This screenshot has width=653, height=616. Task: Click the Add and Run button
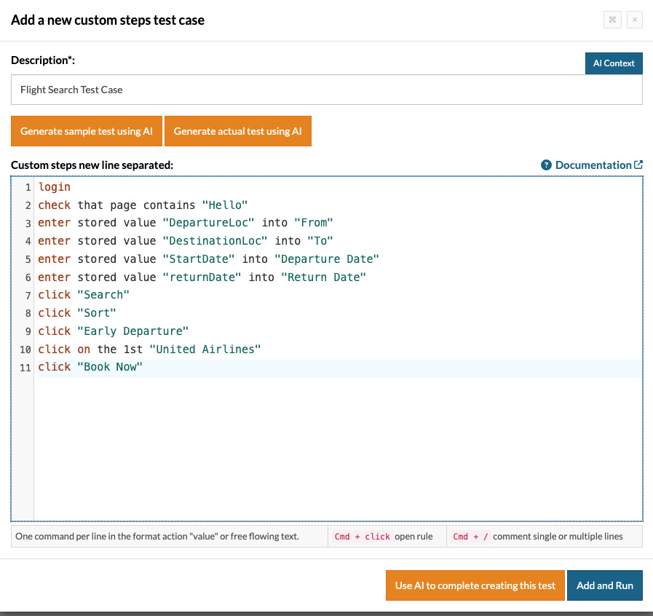coord(604,585)
